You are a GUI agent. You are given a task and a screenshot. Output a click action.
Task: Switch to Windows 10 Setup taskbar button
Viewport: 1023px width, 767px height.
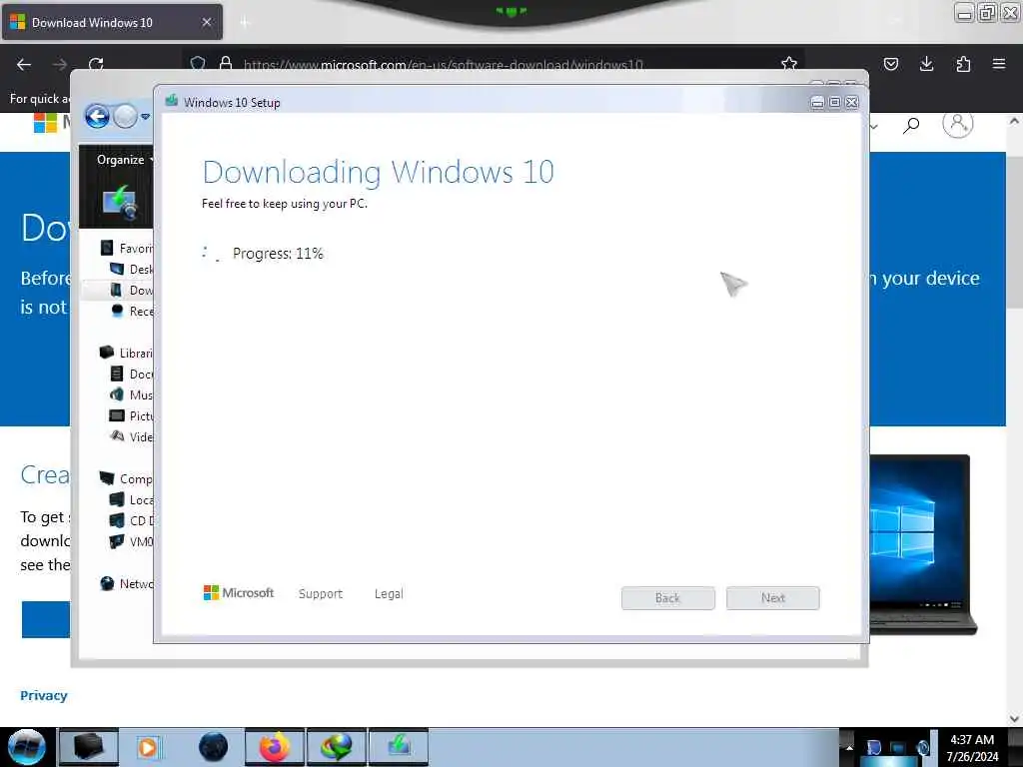click(399, 747)
